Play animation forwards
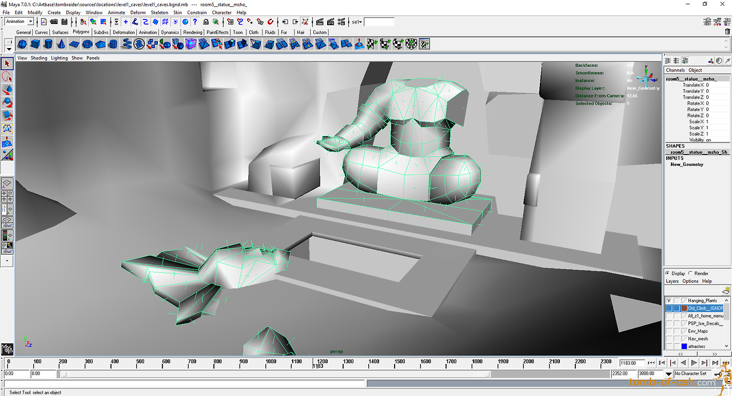The image size is (732, 396). (x=694, y=363)
